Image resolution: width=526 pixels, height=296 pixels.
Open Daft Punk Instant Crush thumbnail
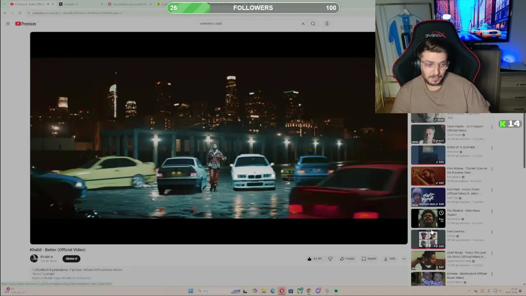point(428,197)
